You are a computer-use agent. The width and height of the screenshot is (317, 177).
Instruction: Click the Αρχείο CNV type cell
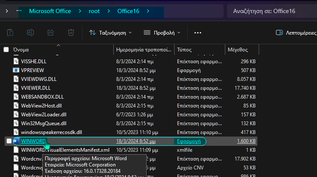(190, 168)
